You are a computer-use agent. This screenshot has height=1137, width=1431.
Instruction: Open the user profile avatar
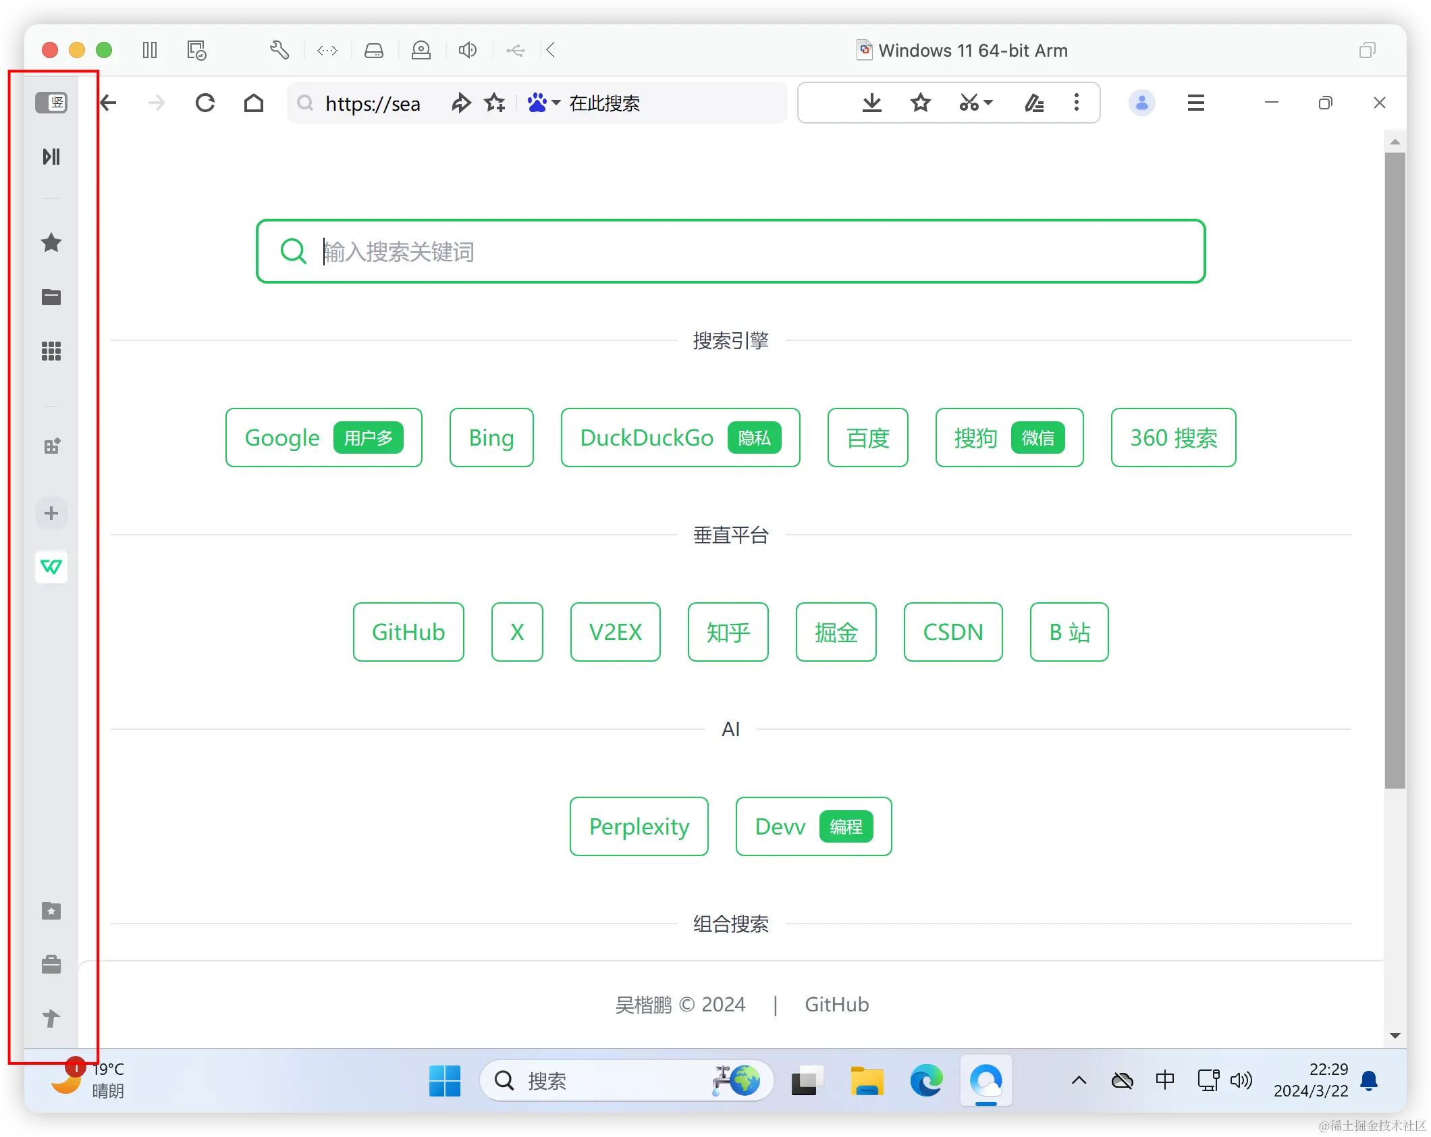pyautogui.click(x=1142, y=103)
